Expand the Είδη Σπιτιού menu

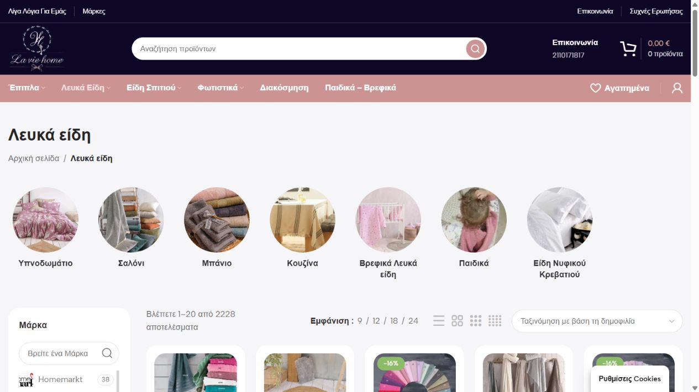tap(154, 88)
